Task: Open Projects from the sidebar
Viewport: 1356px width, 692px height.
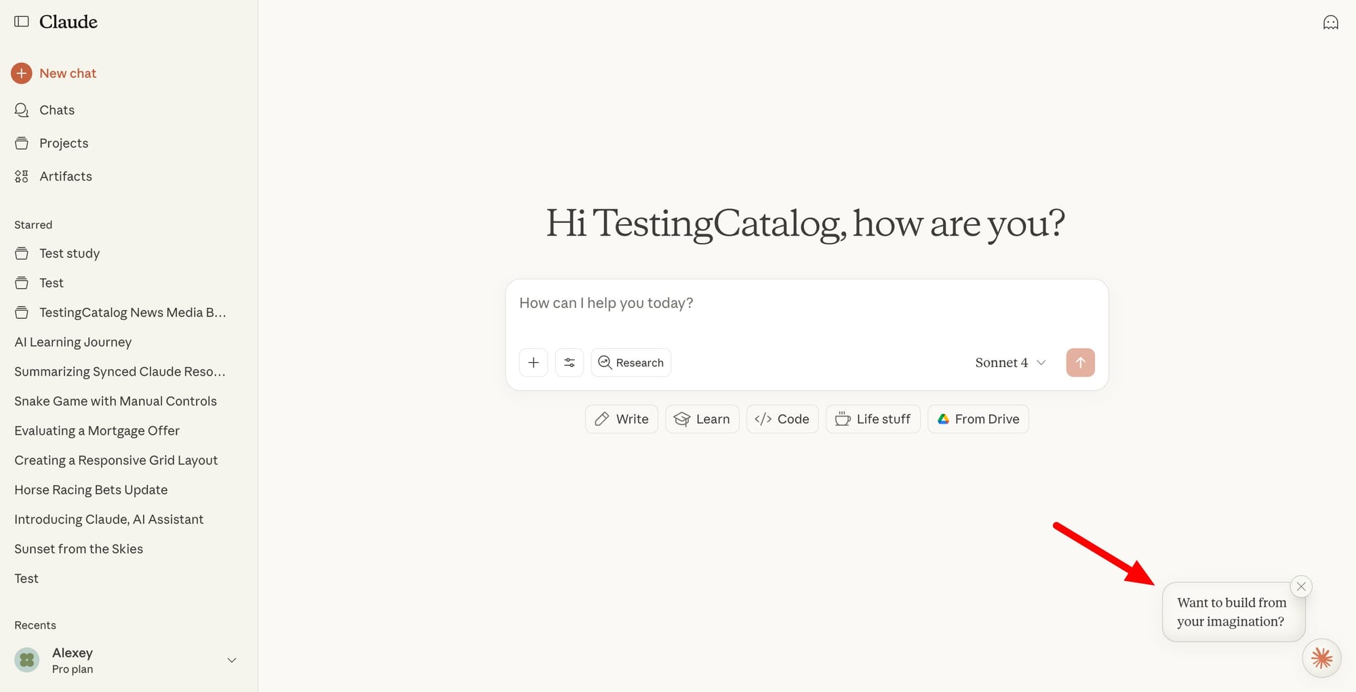Action: coord(64,143)
